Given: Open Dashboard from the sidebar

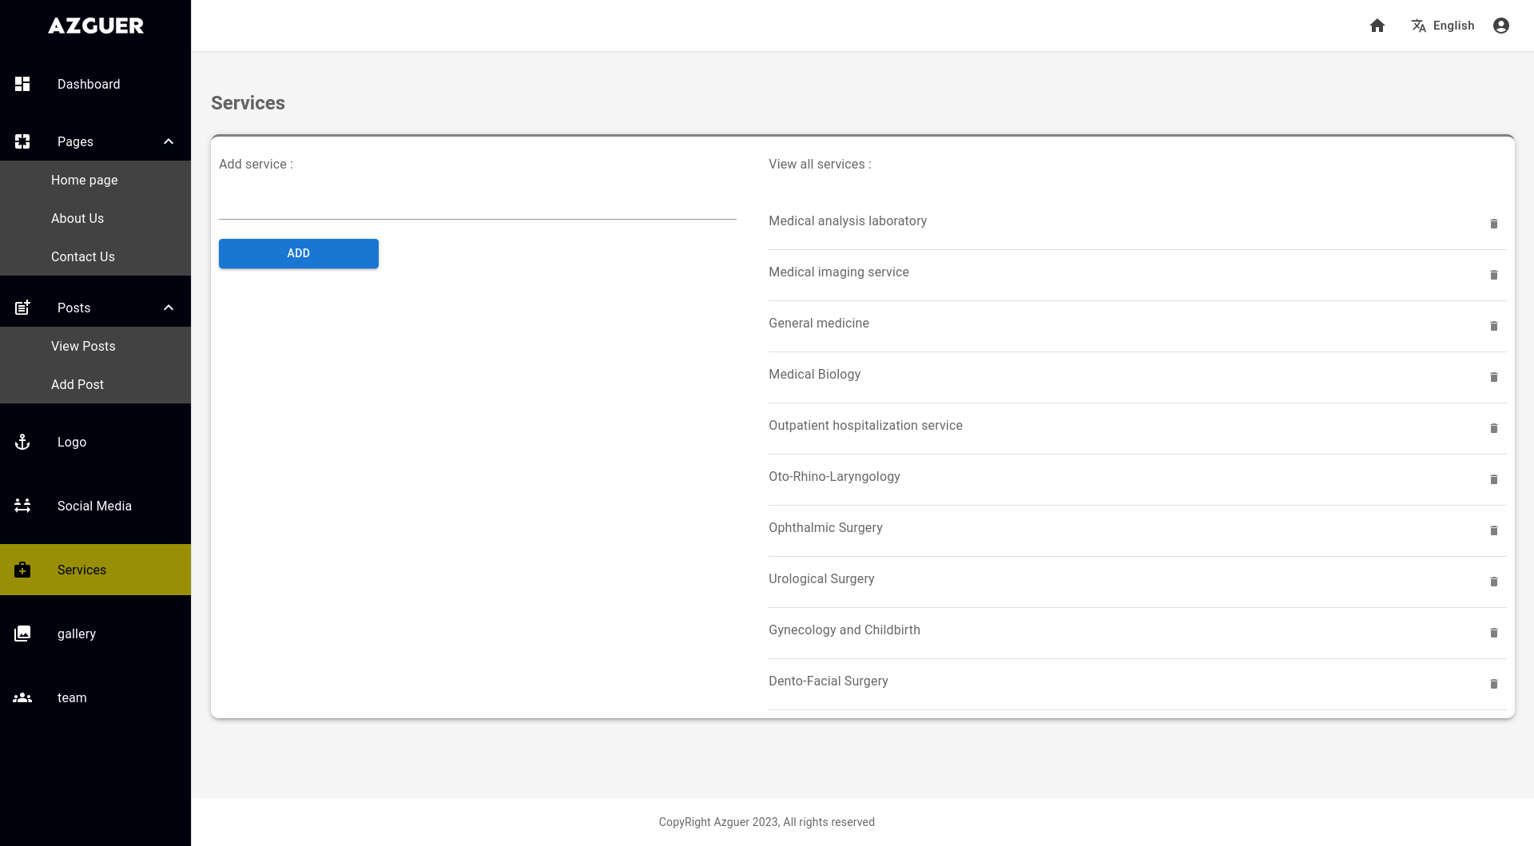Looking at the screenshot, I should [89, 84].
